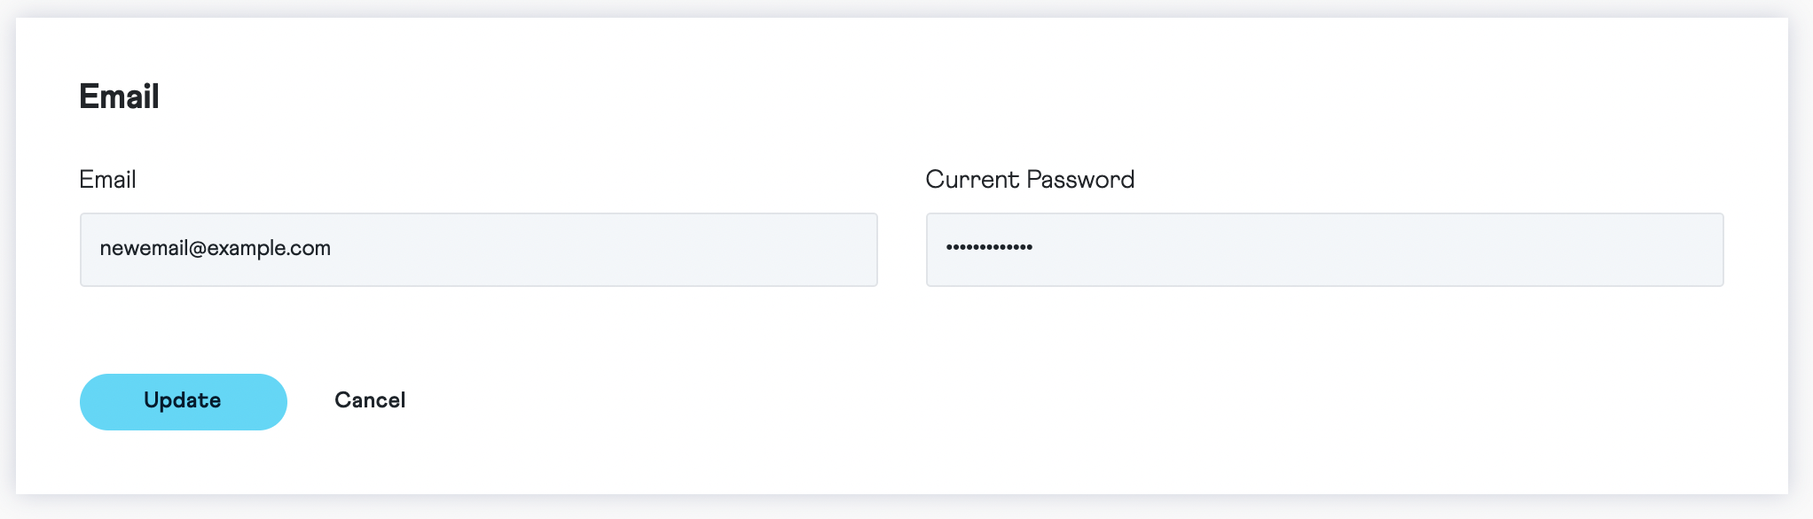The width and height of the screenshot is (1813, 519).
Task: Focus the Current Password input field
Action: [1324, 250]
